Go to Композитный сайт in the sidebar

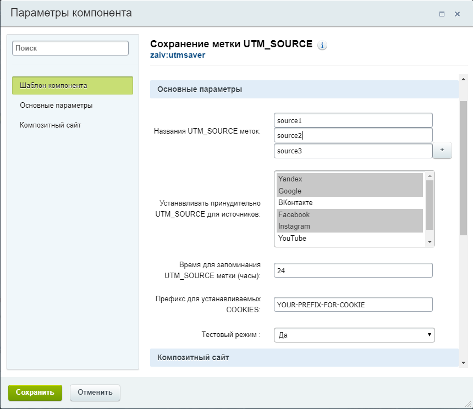pos(51,125)
